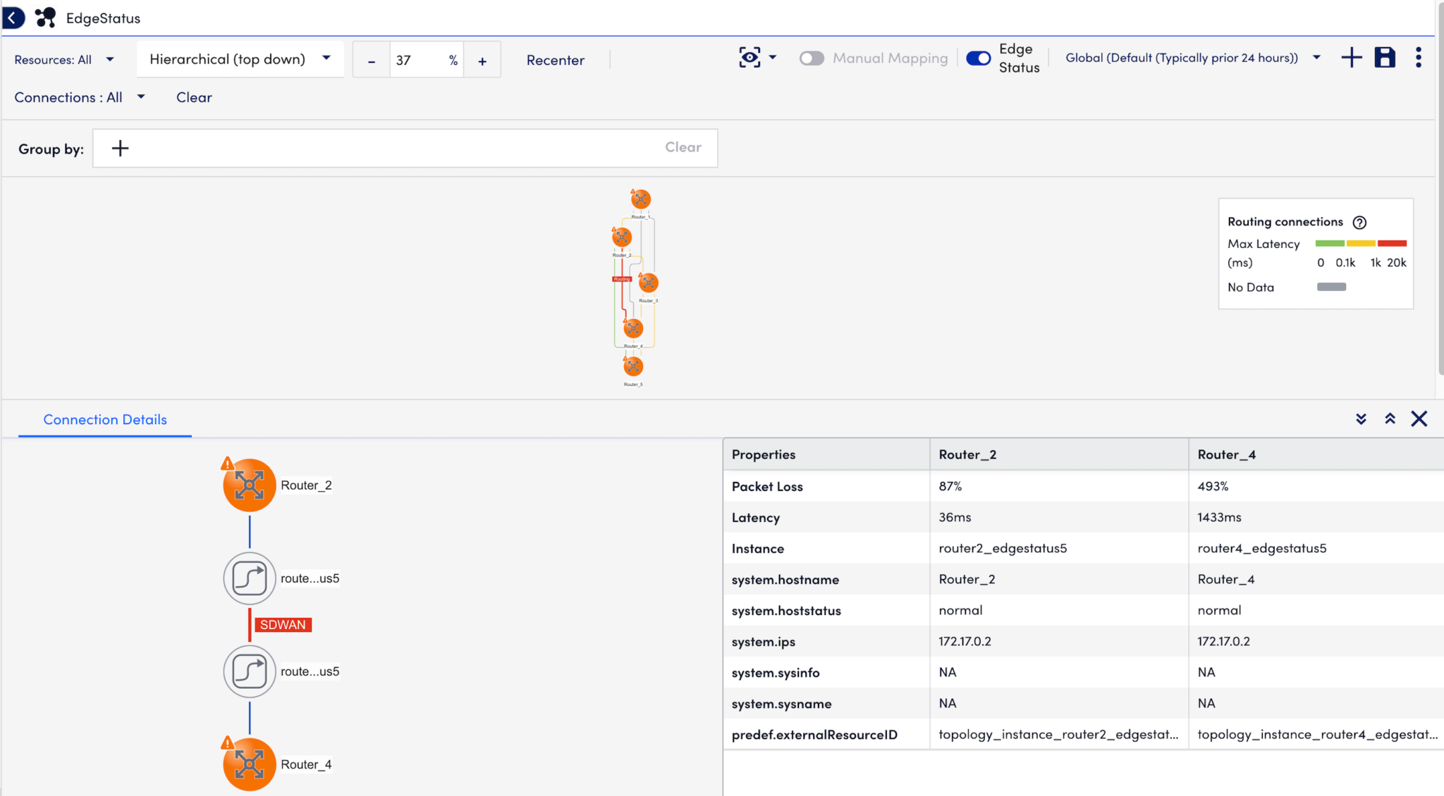Select the Connection Details tab

105,420
